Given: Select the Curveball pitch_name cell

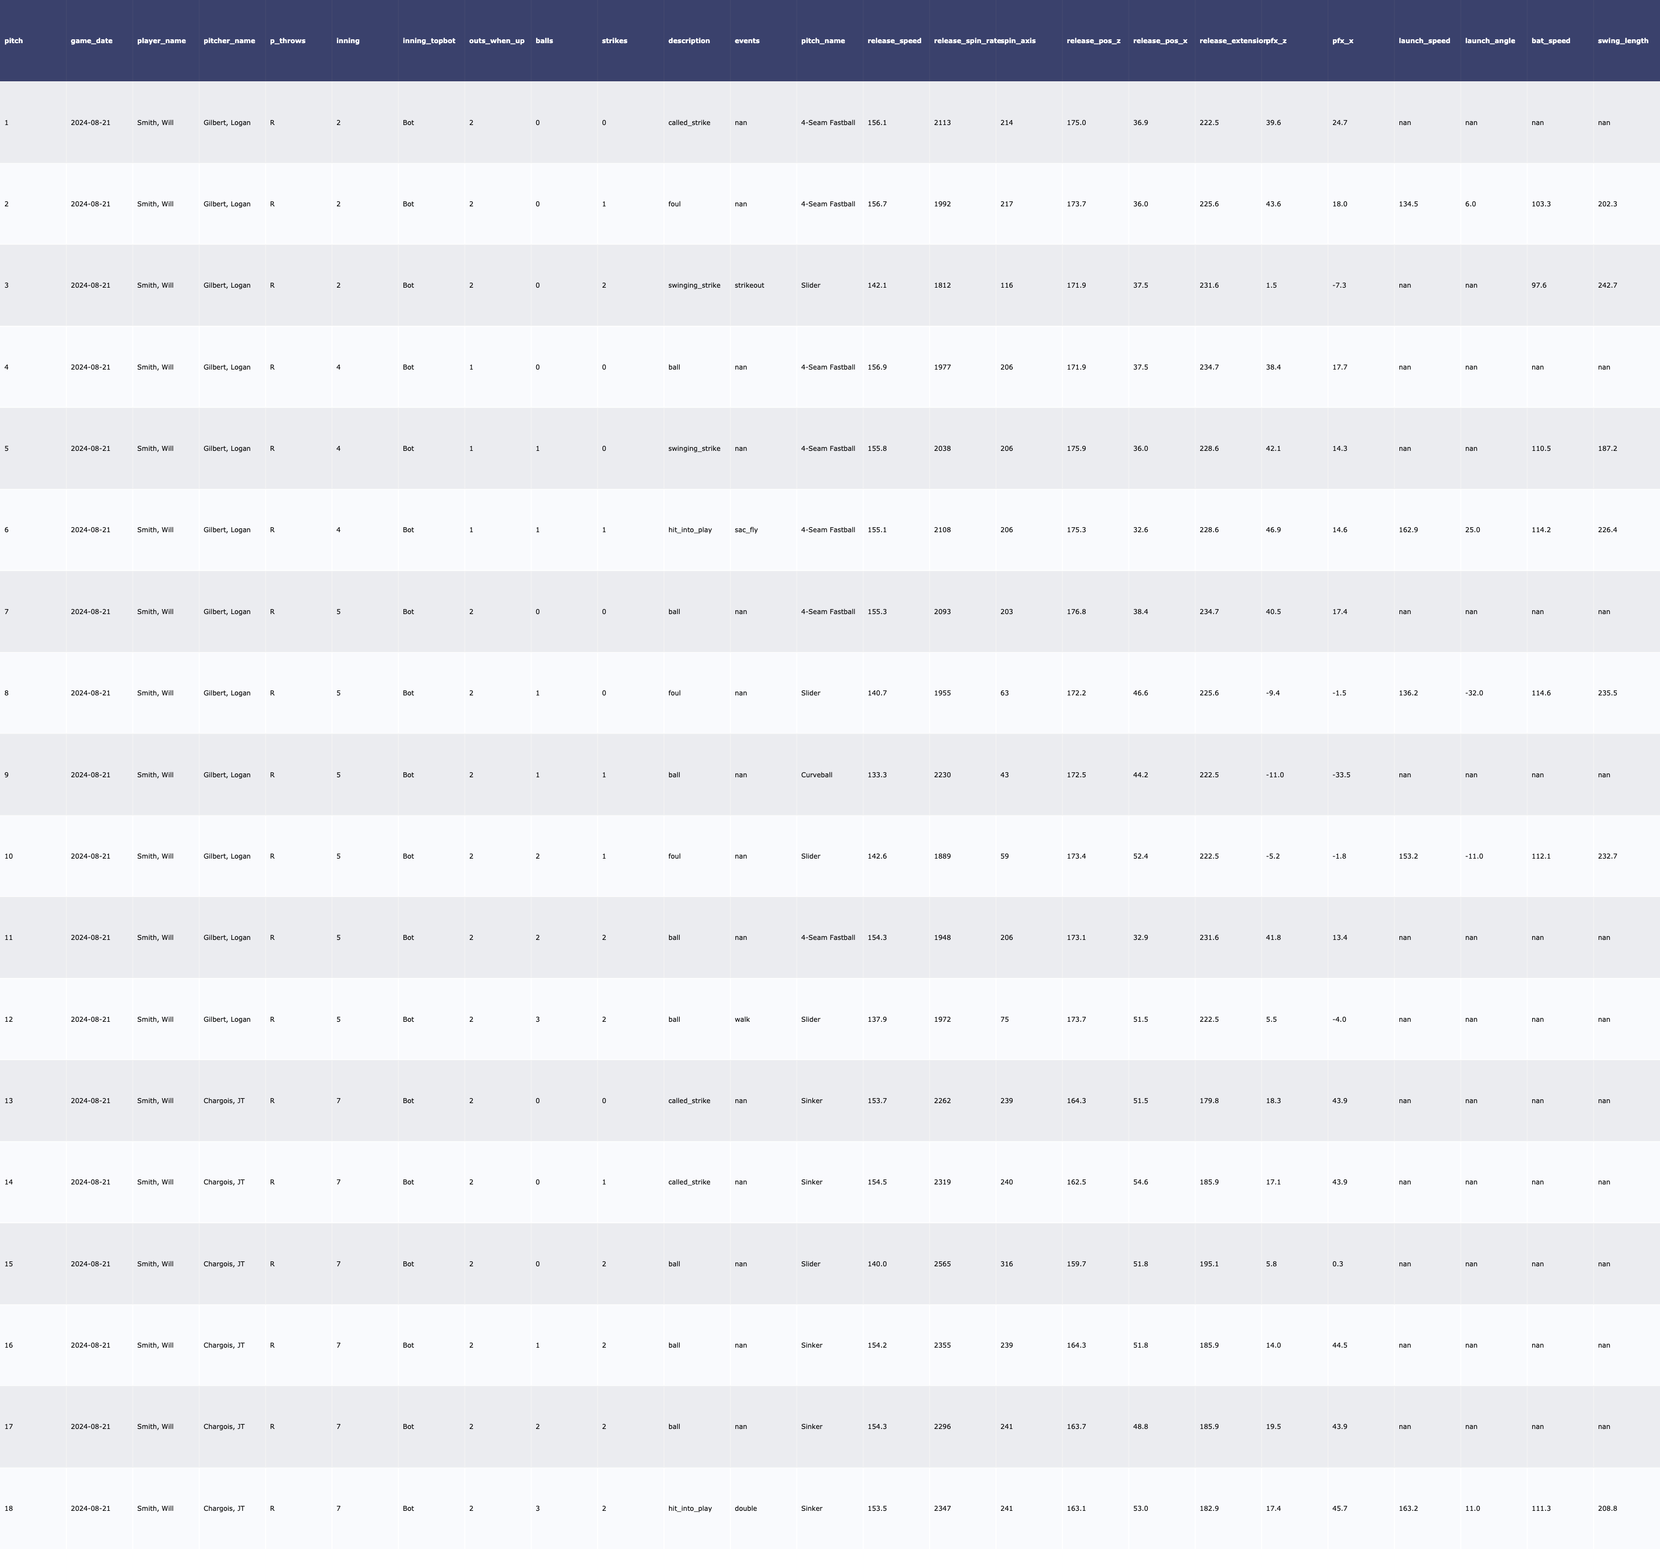Looking at the screenshot, I should coord(816,775).
